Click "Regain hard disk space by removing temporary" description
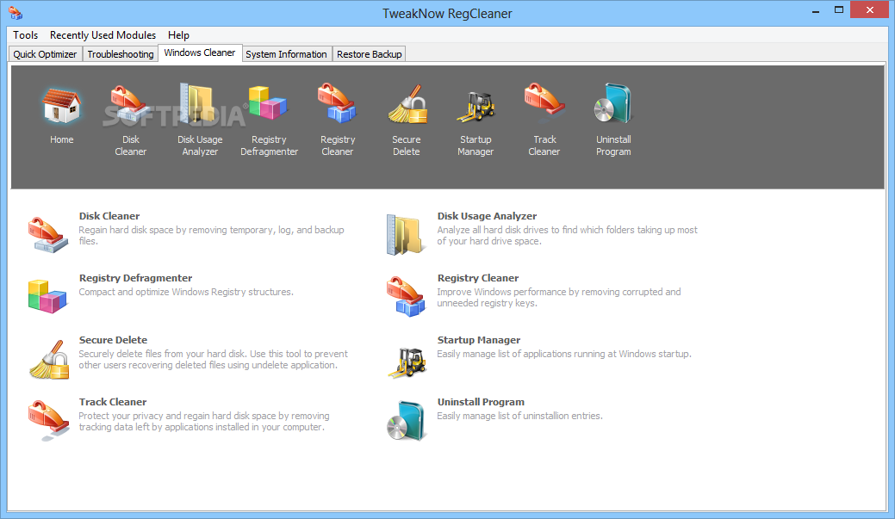Screen dimensions: 895x519 coord(211,236)
